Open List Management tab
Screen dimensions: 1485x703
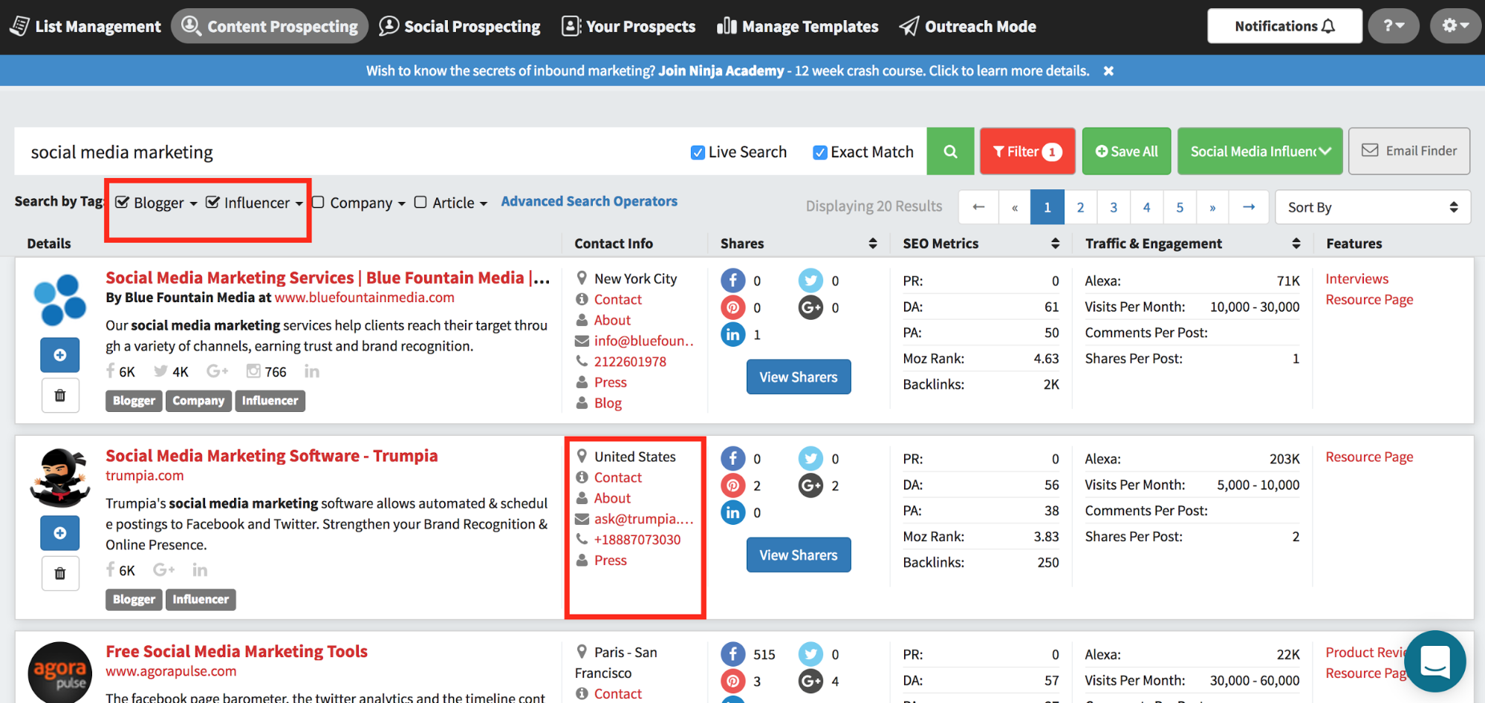(x=85, y=27)
